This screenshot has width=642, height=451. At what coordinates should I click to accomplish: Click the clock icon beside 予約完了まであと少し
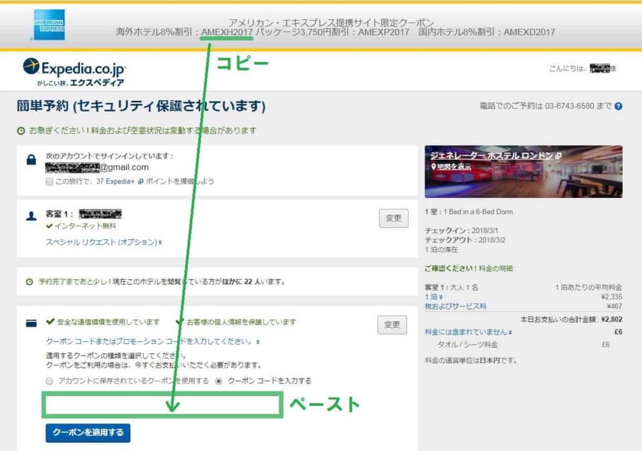click(x=29, y=282)
